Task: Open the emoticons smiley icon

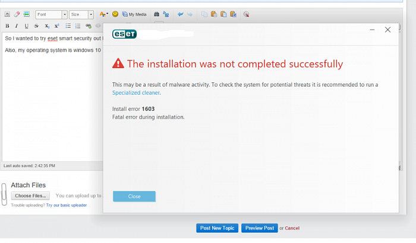Action: [x=115, y=14]
